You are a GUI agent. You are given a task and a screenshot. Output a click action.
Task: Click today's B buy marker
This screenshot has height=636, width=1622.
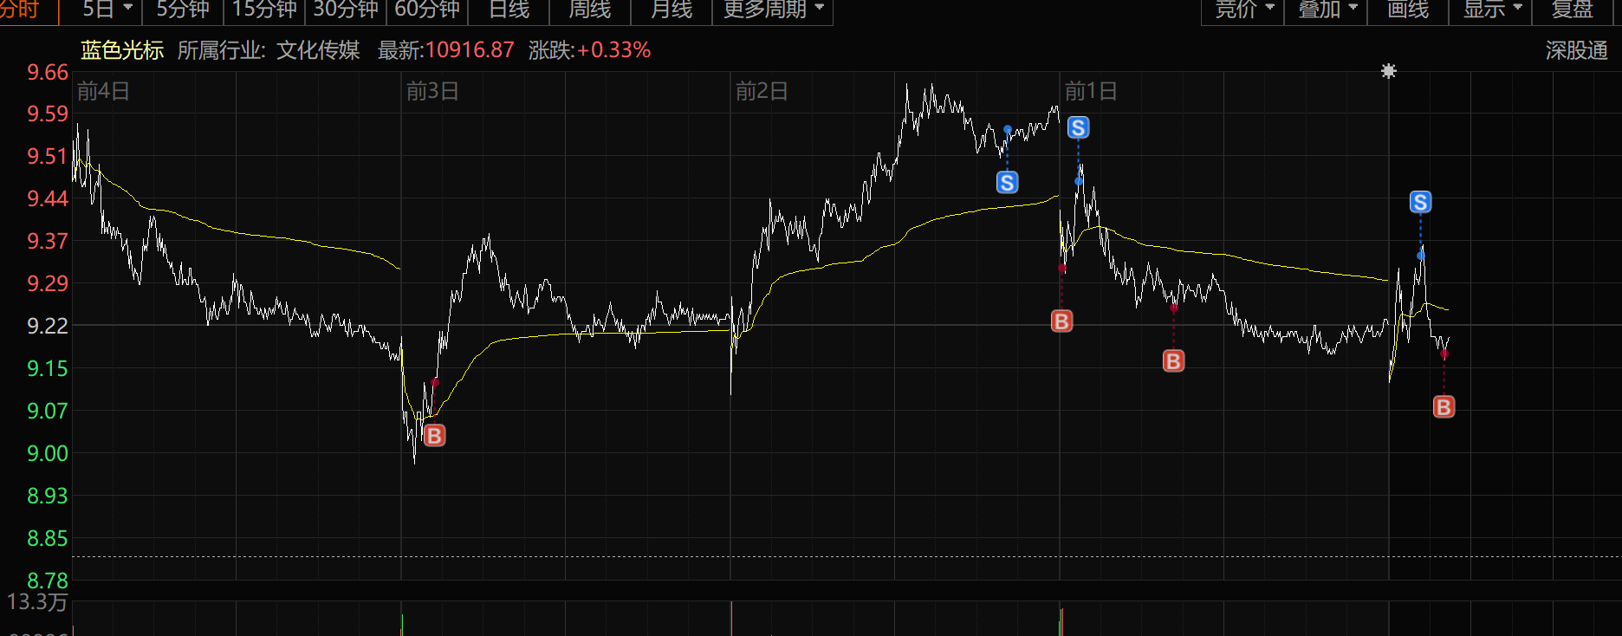click(x=1444, y=406)
